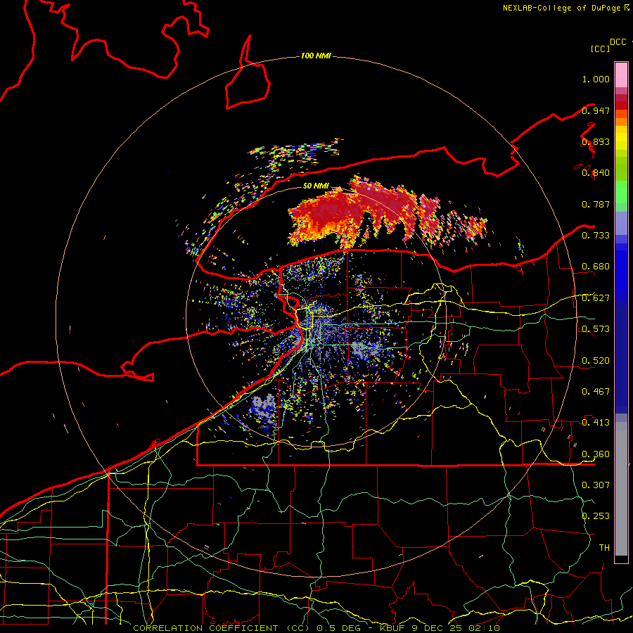Select the large gray color bar segment
The height and width of the screenshot is (633, 633).
tap(621, 489)
